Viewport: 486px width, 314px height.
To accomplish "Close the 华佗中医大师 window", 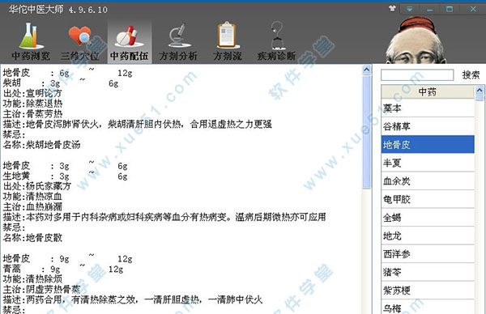I will (473, 9).
